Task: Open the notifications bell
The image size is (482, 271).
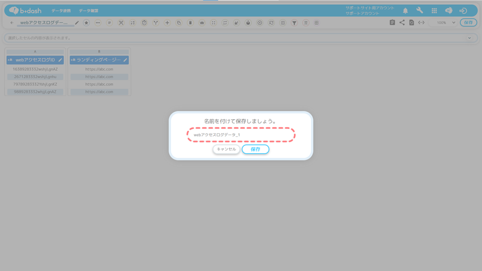Action: tap(405, 11)
